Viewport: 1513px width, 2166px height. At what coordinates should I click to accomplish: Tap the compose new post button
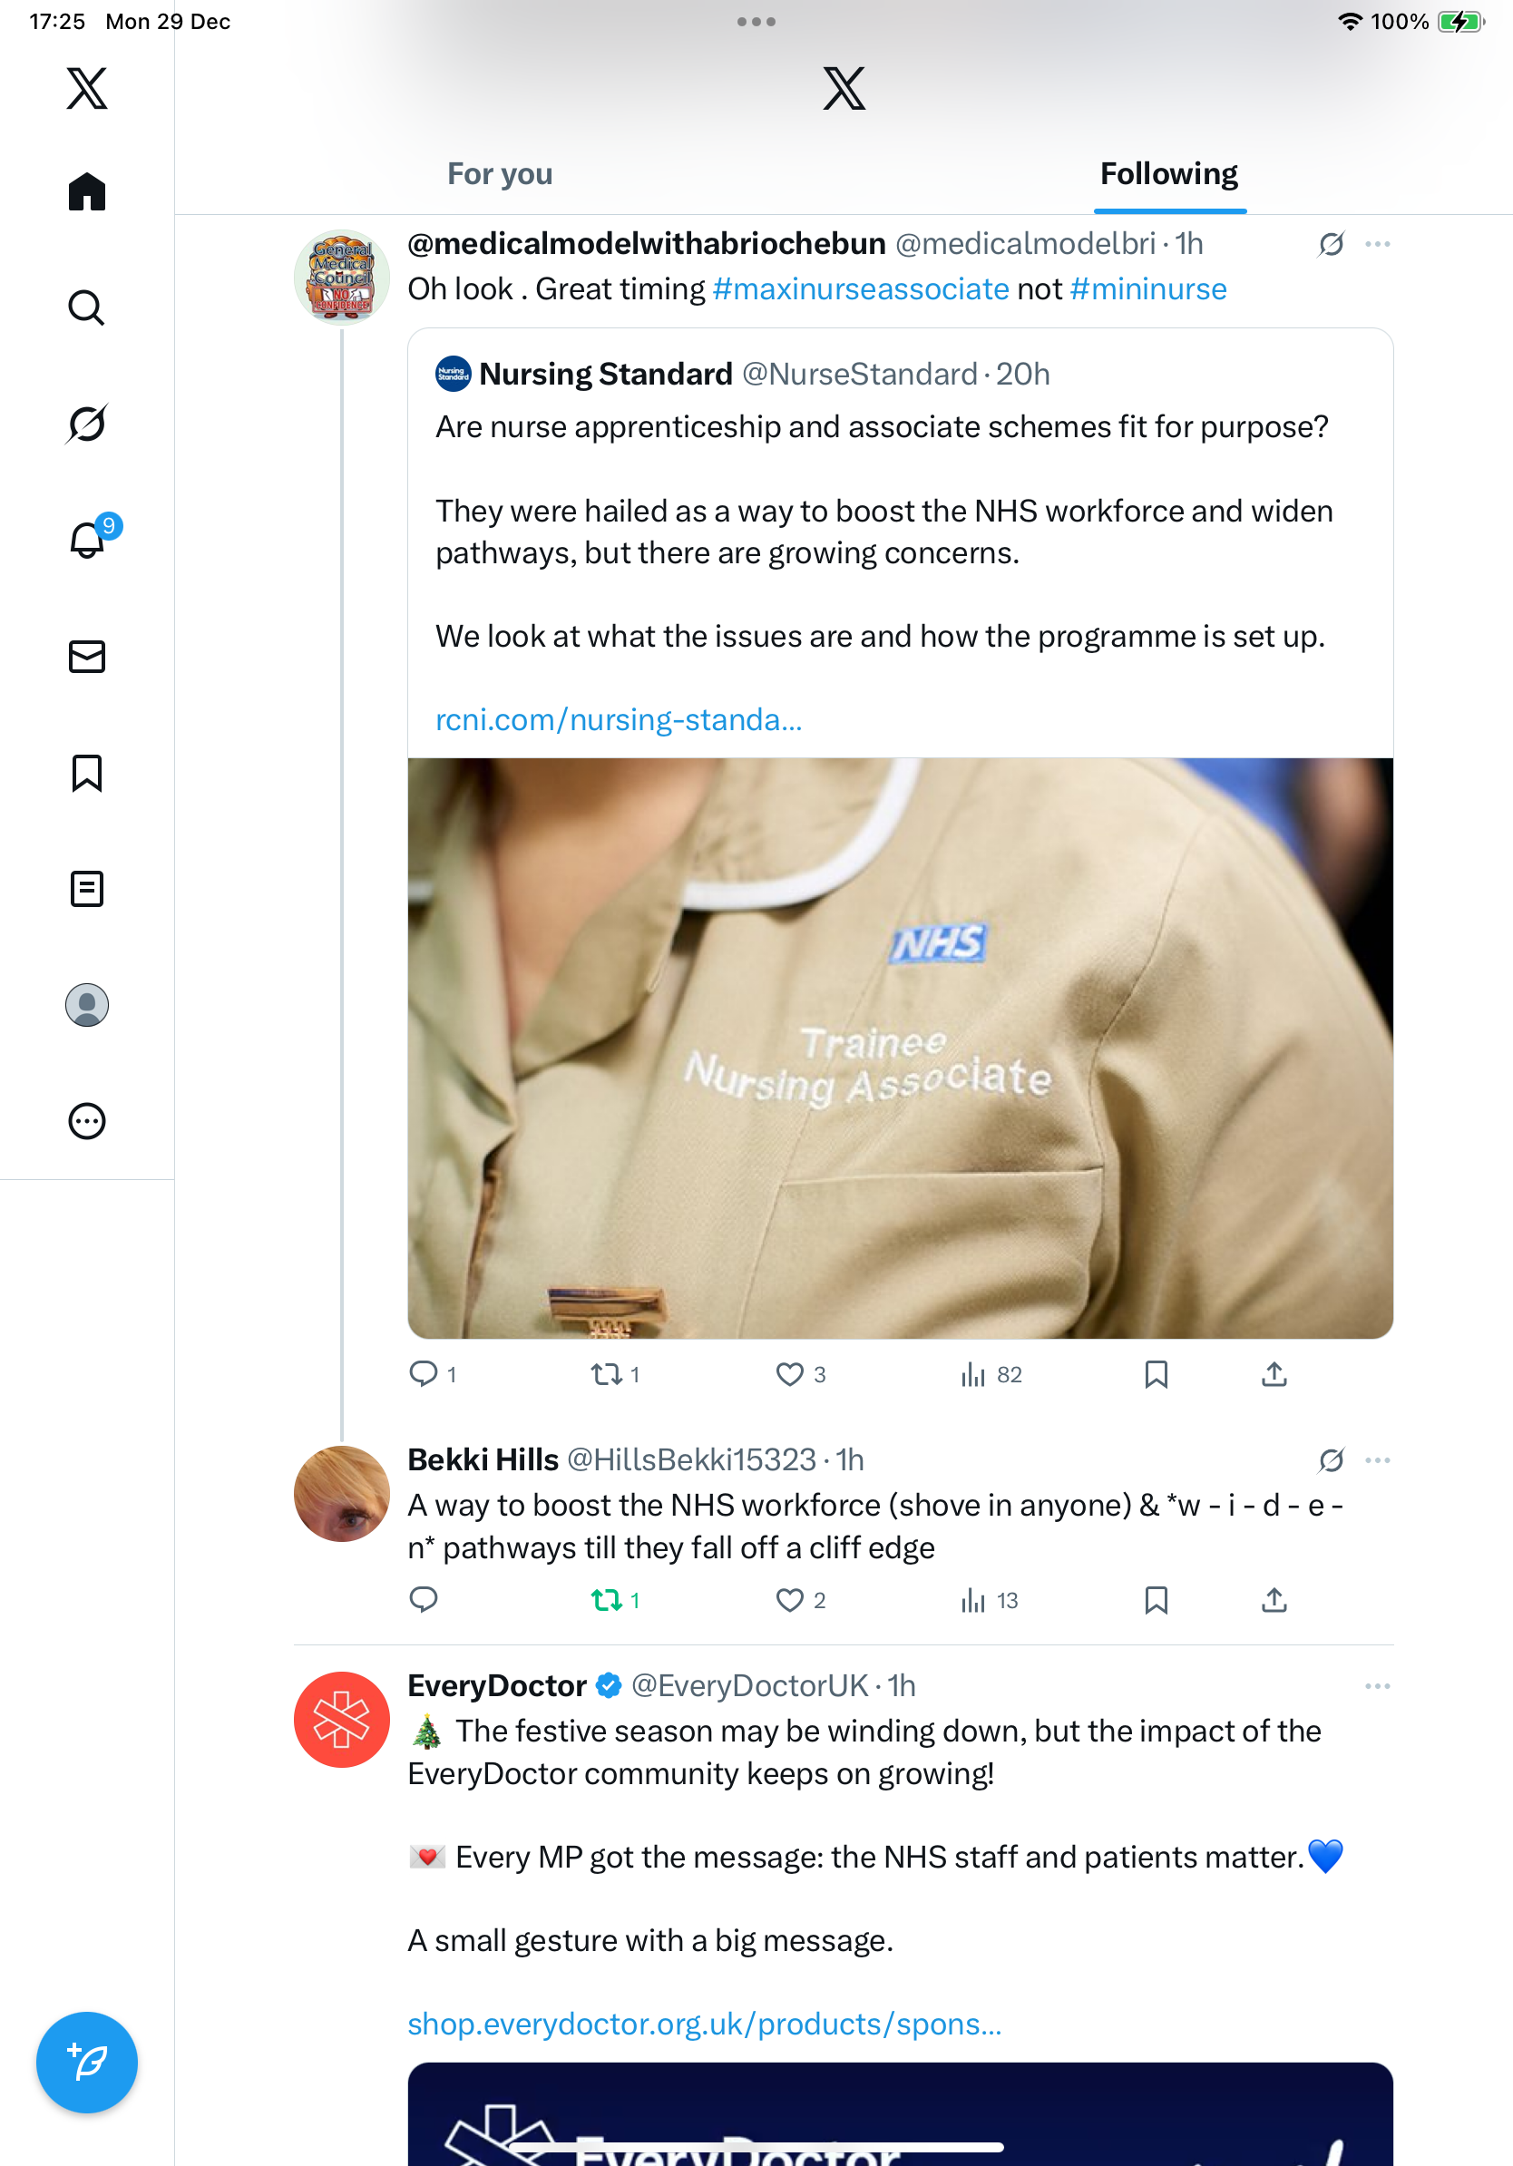[87, 2063]
